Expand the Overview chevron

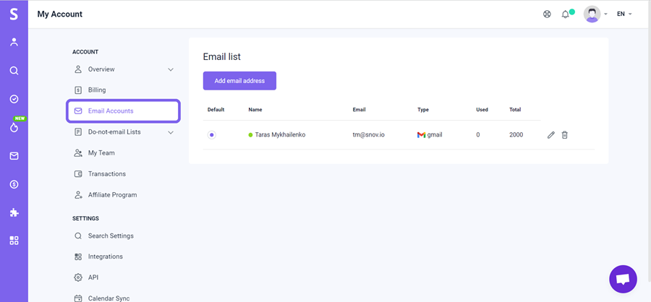pos(171,69)
